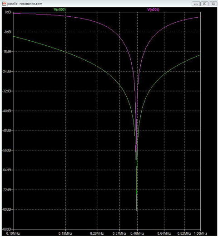The width and height of the screenshot is (218, 237).
Task: Click the -56dB vertical axis label
Action: [x=7, y=150]
